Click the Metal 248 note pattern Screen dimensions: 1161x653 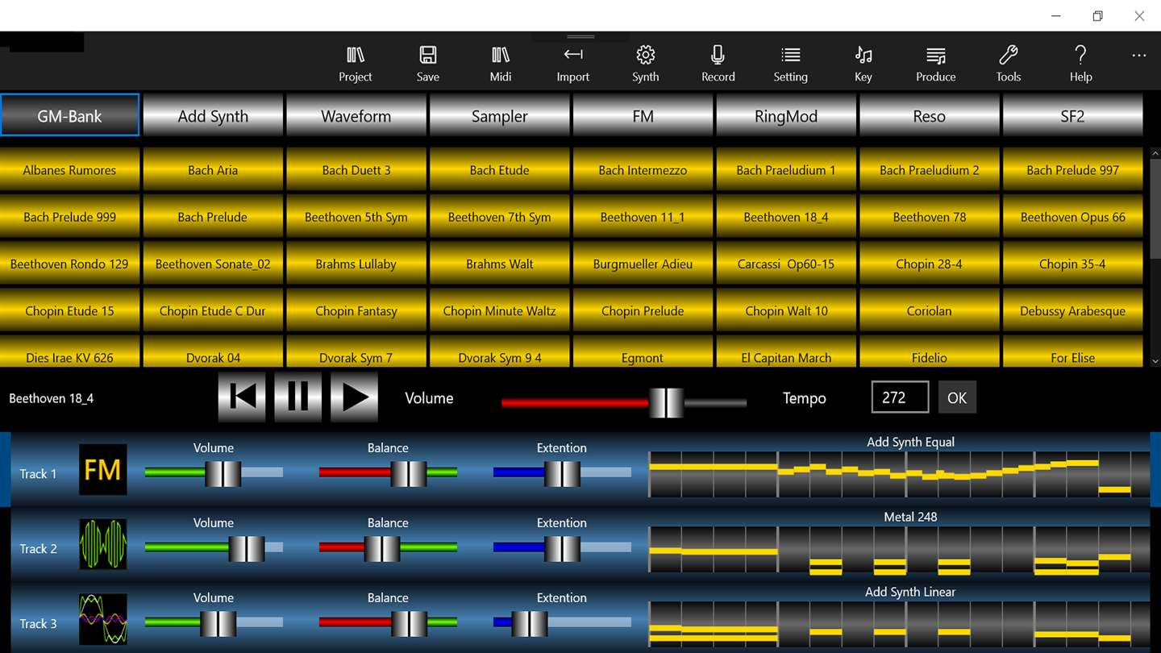coord(900,549)
